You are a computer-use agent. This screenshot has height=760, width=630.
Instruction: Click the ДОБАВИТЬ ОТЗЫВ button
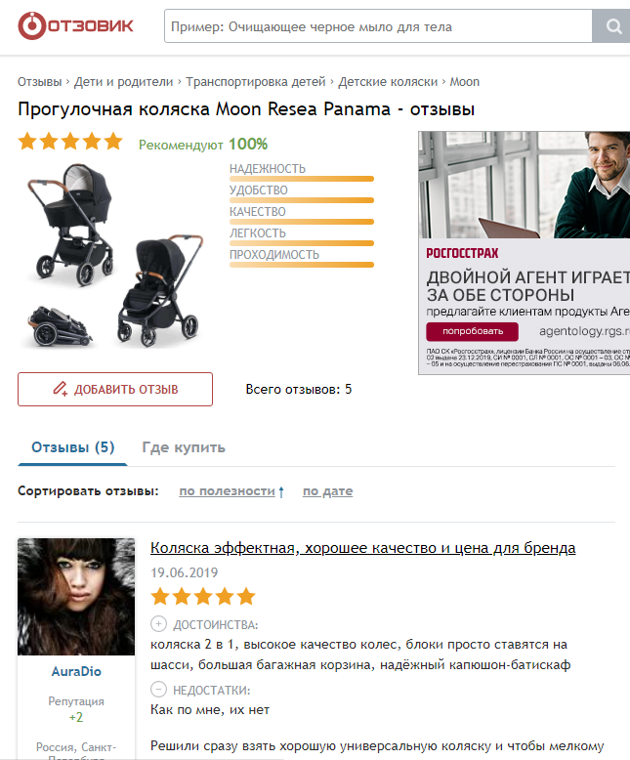click(115, 389)
